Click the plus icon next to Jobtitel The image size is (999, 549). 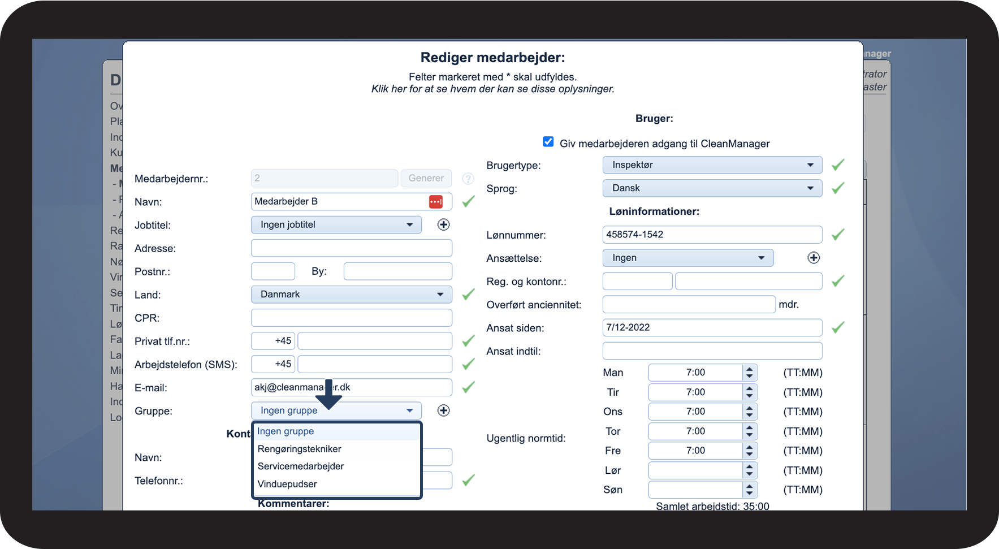pyautogui.click(x=444, y=224)
